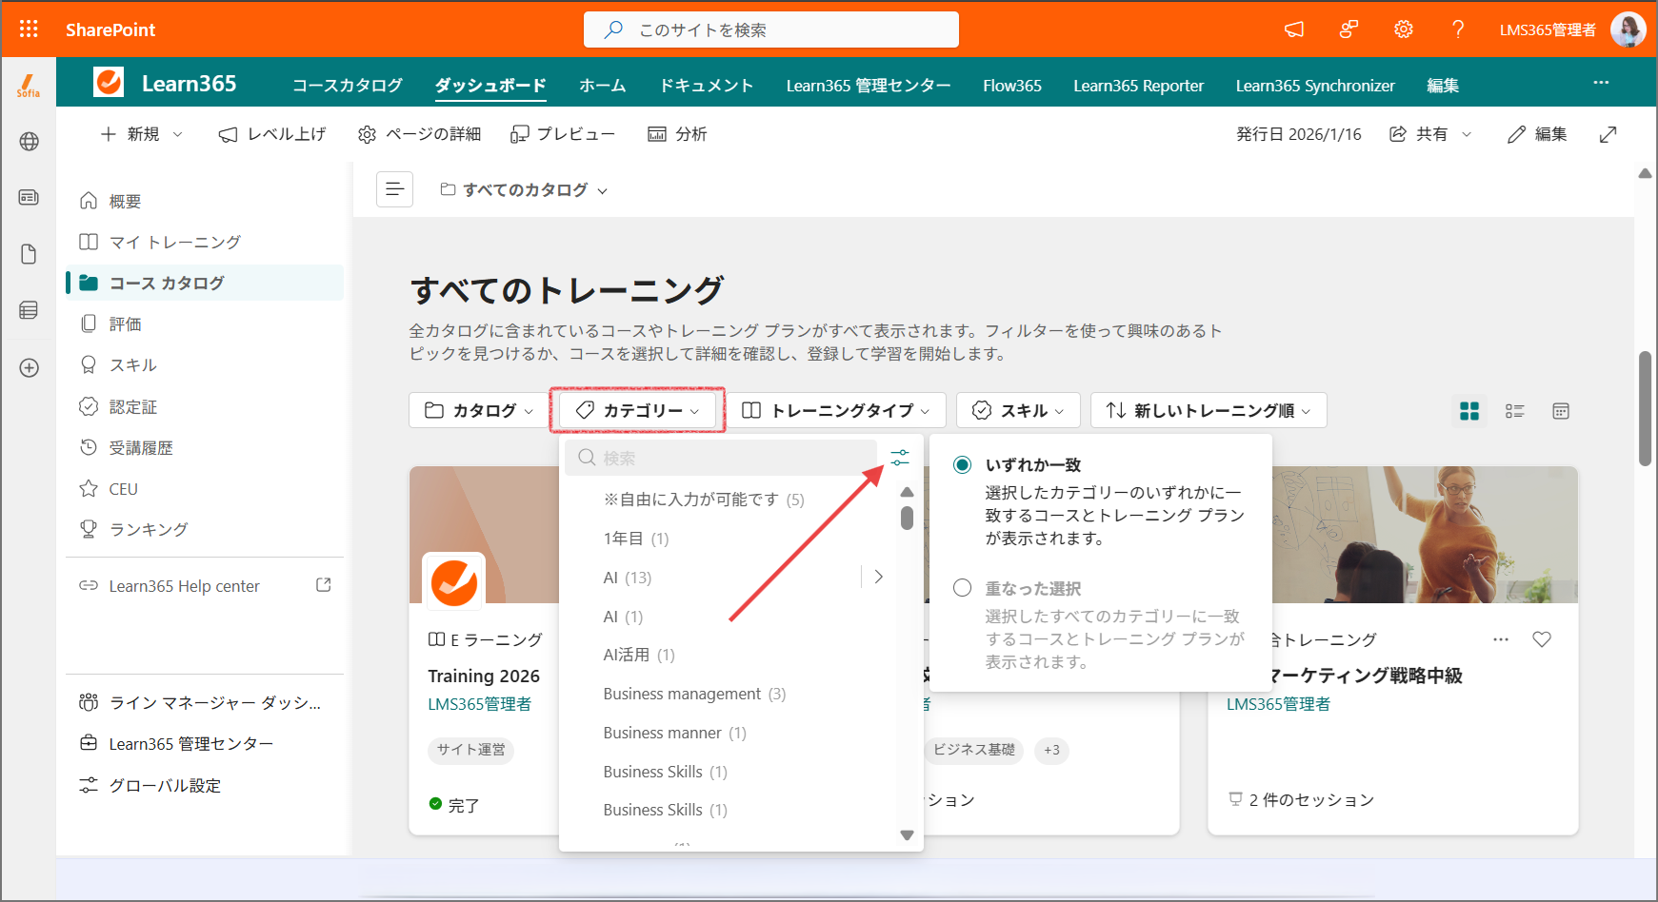The width and height of the screenshot is (1658, 902).
Task: Expand the AI (13) subcategory arrow
Action: (878, 577)
